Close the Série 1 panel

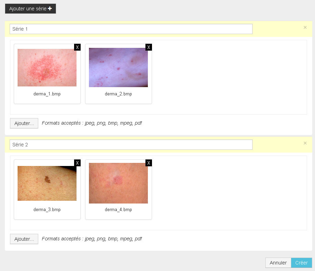305,28
